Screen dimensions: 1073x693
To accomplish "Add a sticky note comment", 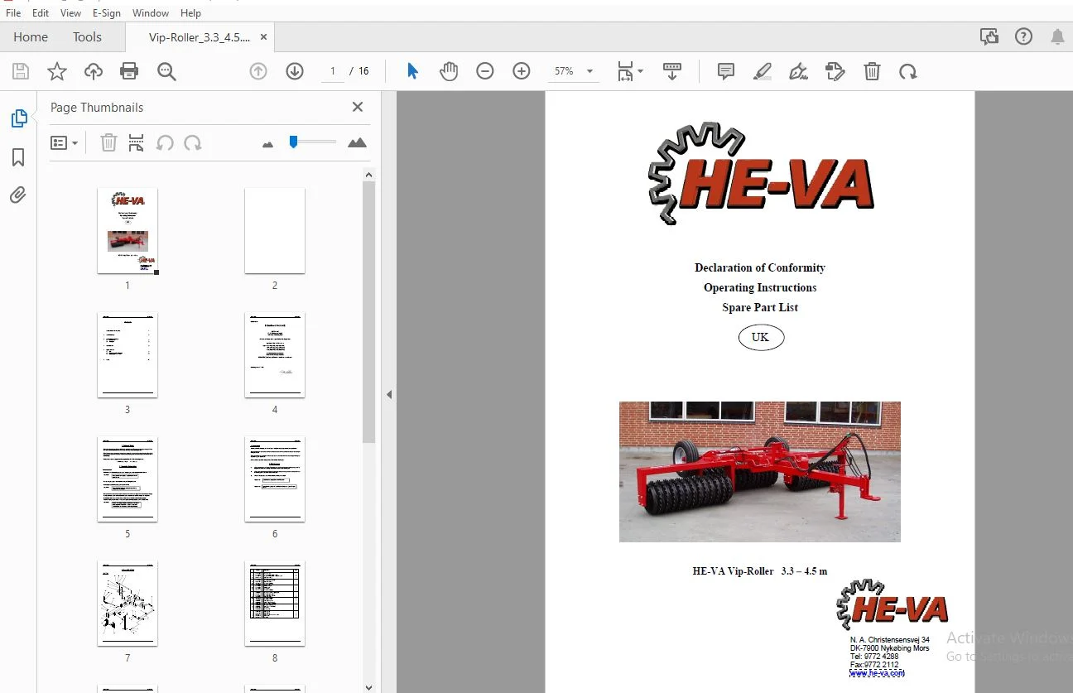I will pyautogui.click(x=726, y=71).
